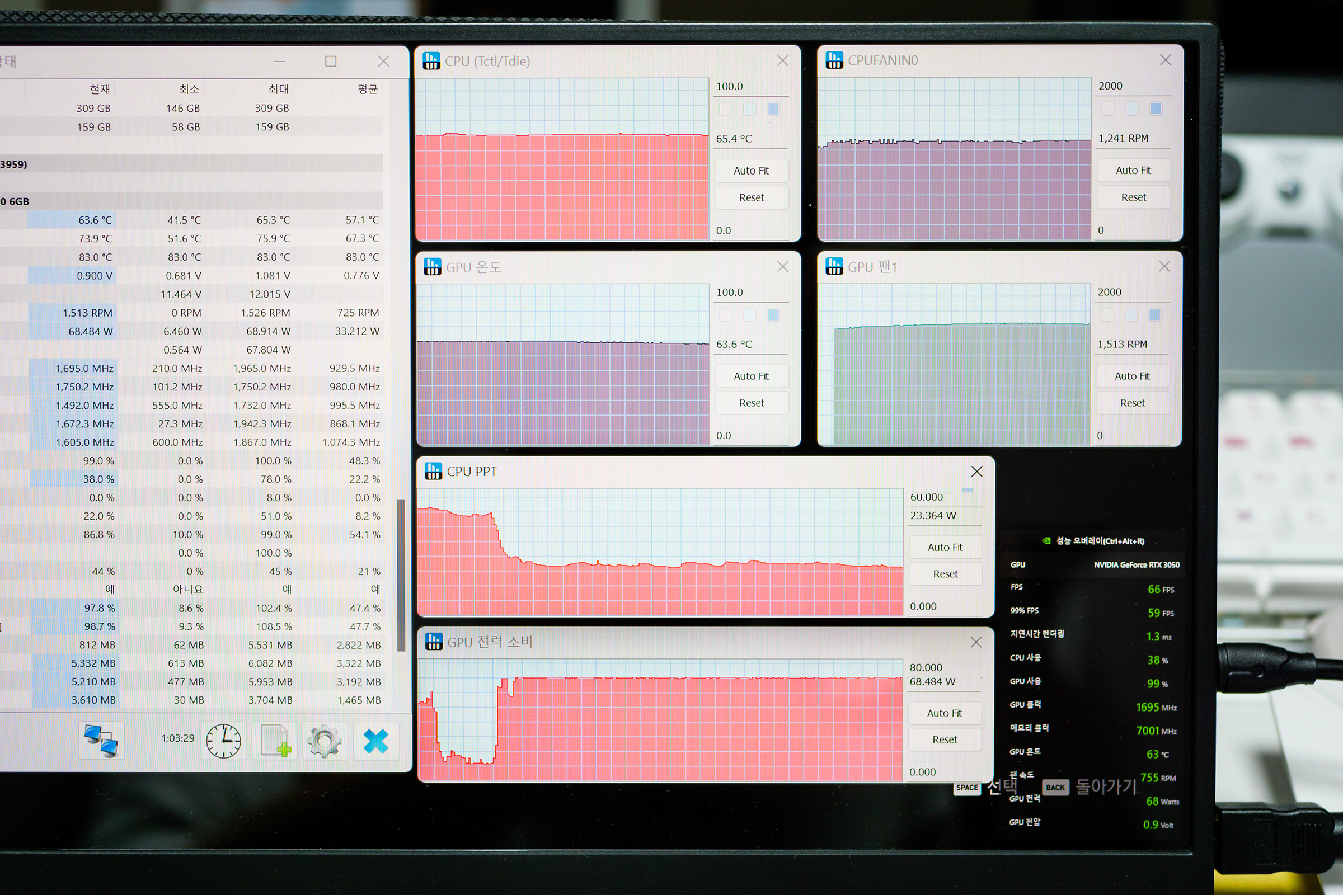Click Auto Fit in the GPU 온도 graph
This screenshot has width=1343, height=895.
coord(751,376)
